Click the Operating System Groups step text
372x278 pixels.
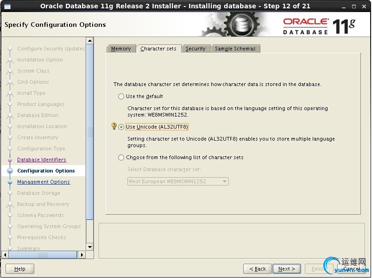(49, 226)
